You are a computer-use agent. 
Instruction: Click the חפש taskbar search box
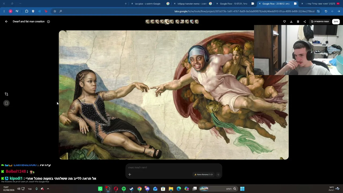(x=218, y=189)
